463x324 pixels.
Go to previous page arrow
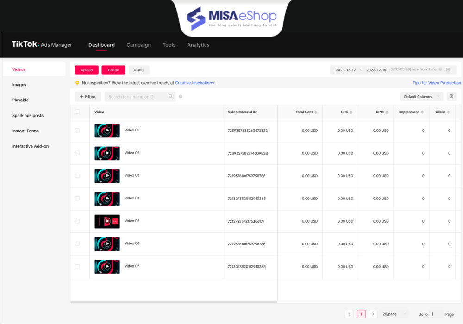(349, 314)
